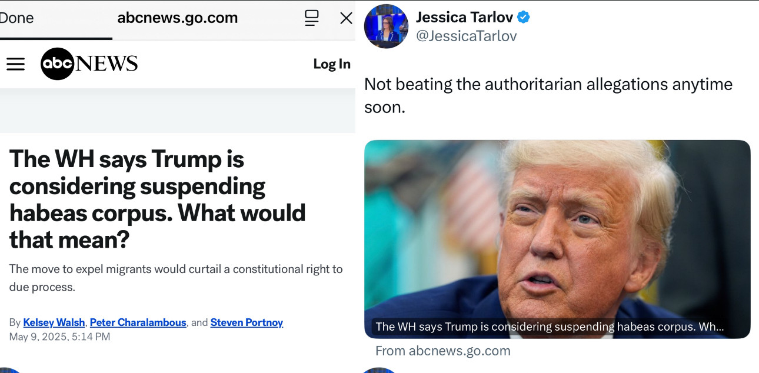Open Jessica Tarlov's profile avatar
This screenshot has width=759, height=373.
click(386, 26)
